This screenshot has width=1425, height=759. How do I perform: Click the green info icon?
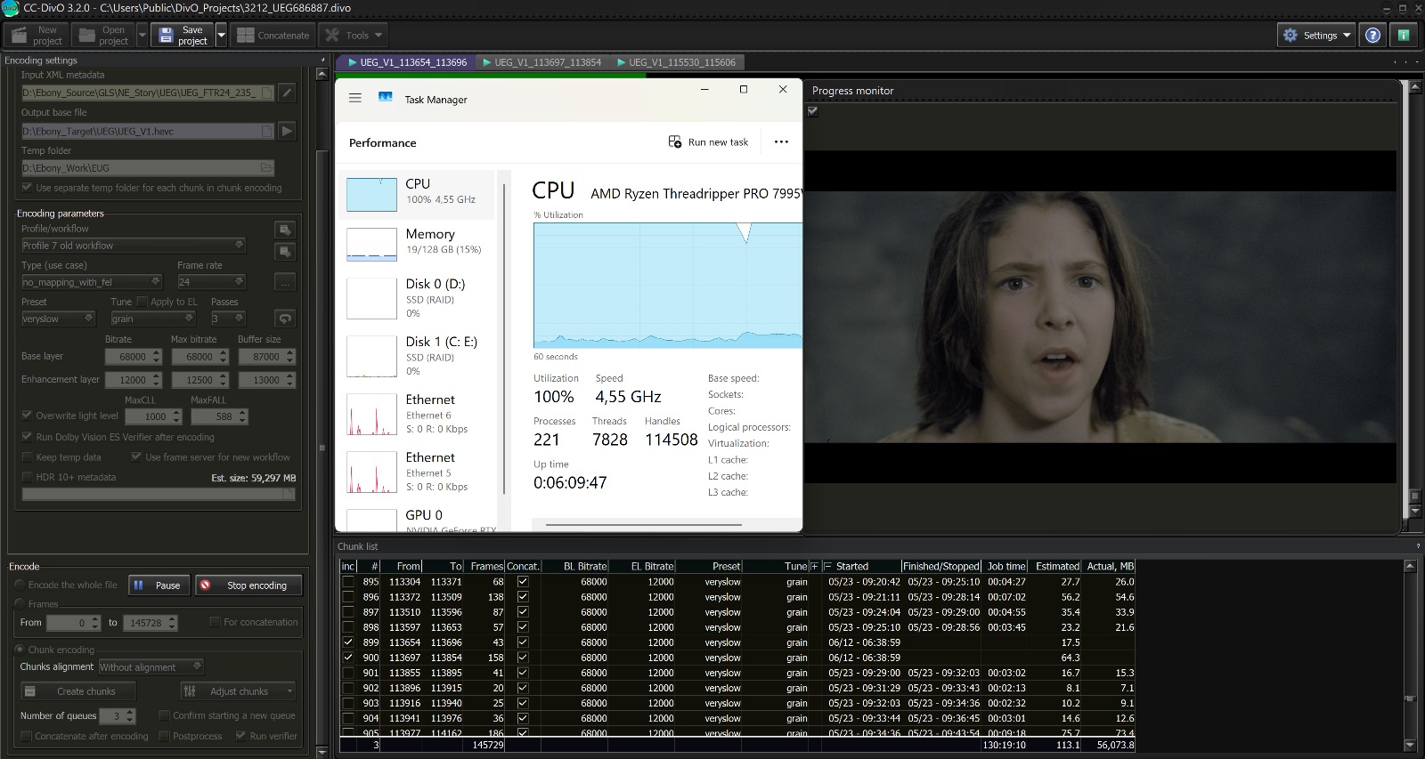point(1404,36)
